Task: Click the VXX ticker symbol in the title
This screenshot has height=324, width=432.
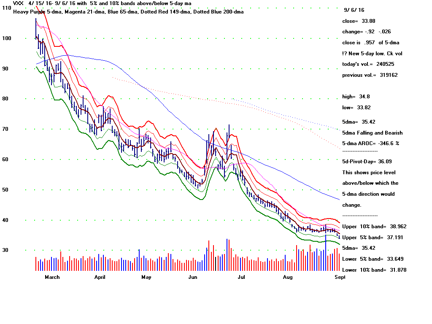Action: coord(18,3)
